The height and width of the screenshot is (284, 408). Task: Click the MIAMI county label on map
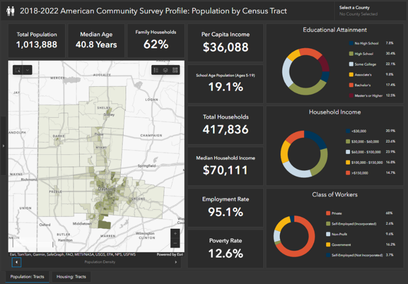[x=101, y=147]
